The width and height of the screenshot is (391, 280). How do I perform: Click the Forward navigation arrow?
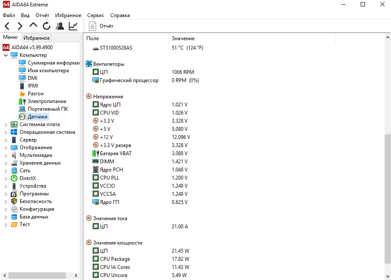[x=20, y=26]
